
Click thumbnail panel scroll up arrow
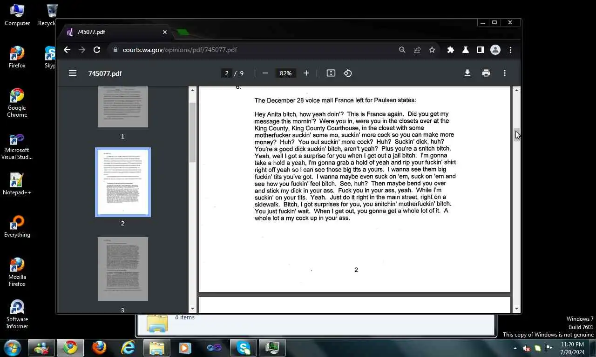point(192,90)
